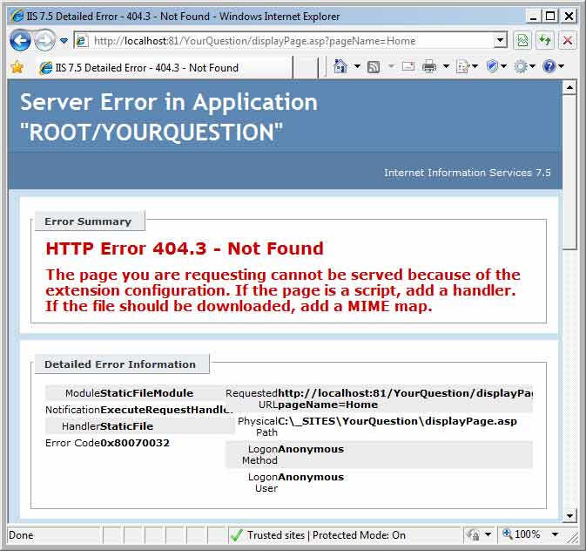Image resolution: width=586 pixels, height=551 pixels.
Task: Click the Read Mail envelope icon
Action: 408,67
